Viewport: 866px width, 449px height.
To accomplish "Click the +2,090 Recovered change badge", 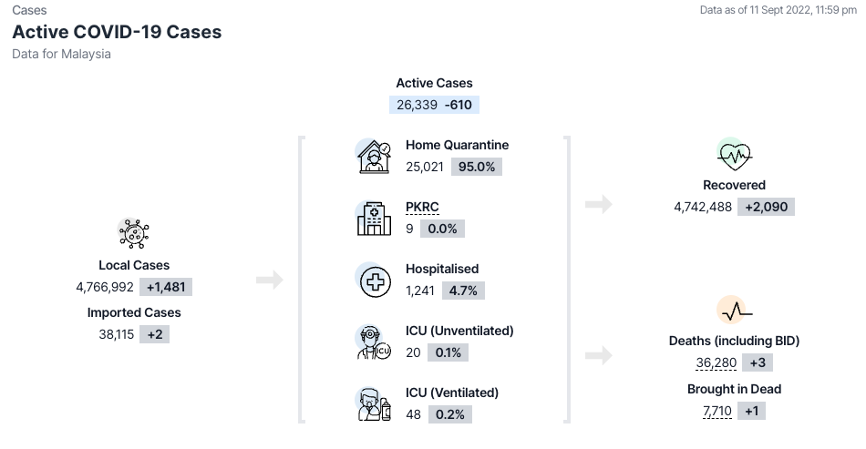I will (766, 207).
